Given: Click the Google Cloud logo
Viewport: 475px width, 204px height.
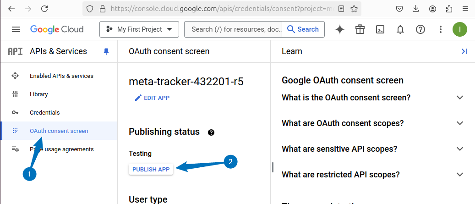Looking at the screenshot, I should 57,29.
